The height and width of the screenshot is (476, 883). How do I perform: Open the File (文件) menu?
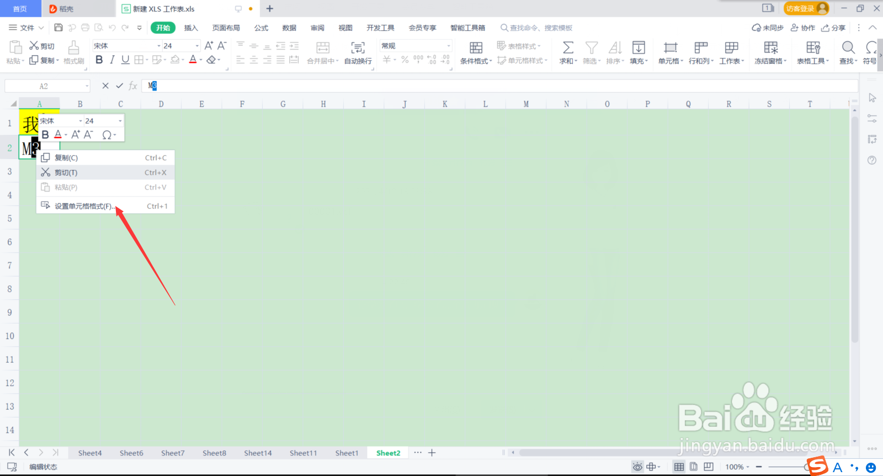26,28
